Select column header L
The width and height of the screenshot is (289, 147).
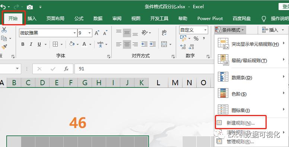pos(158,83)
